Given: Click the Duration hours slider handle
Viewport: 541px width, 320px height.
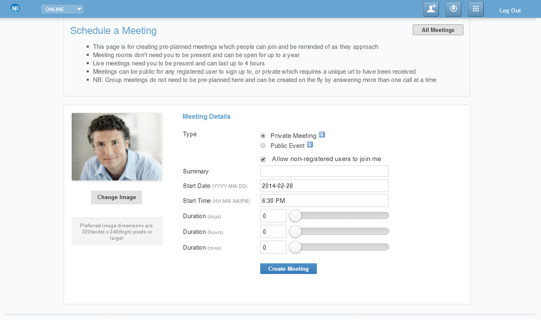Looking at the screenshot, I should pyautogui.click(x=295, y=231).
